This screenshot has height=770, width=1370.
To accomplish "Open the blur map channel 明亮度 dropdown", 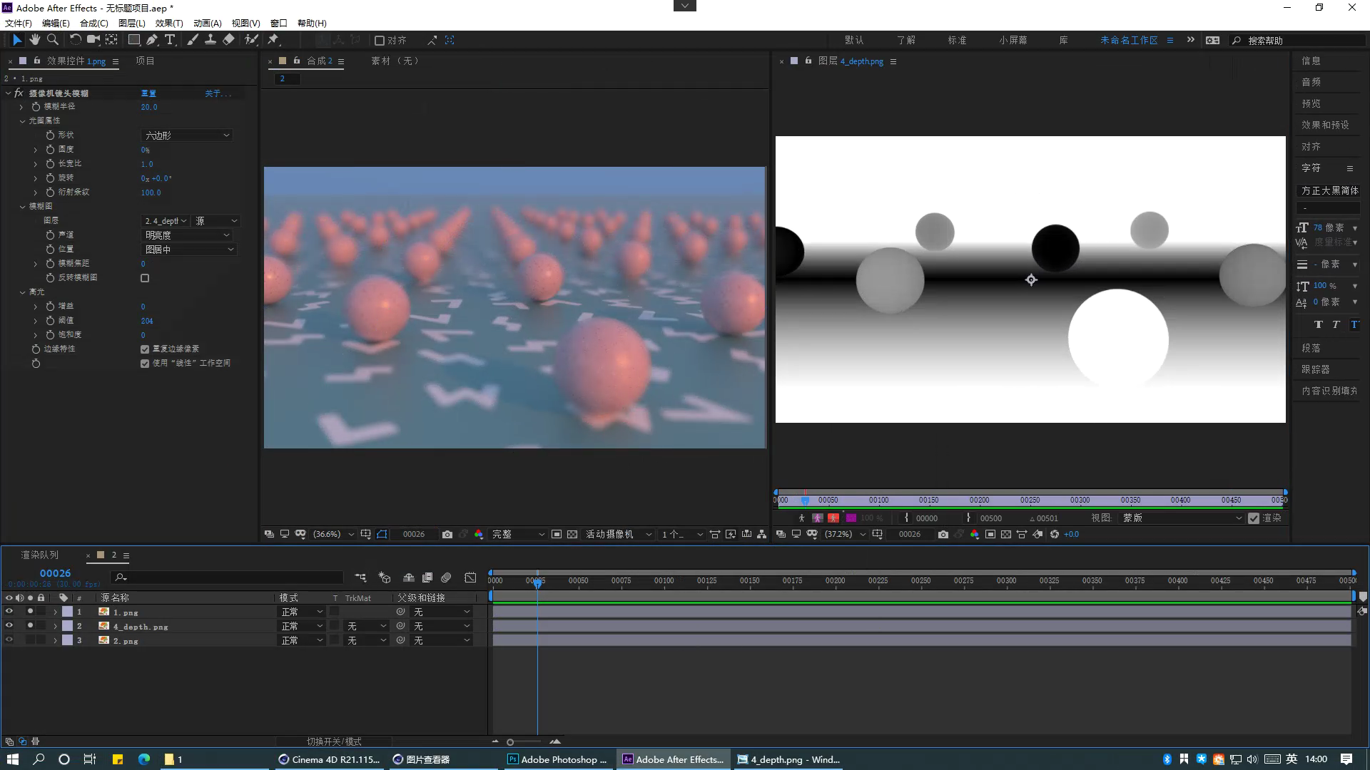I will pyautogui.click(x=187, y=235).
